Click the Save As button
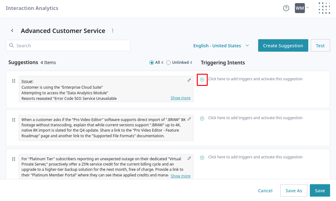 coord(294,191)
